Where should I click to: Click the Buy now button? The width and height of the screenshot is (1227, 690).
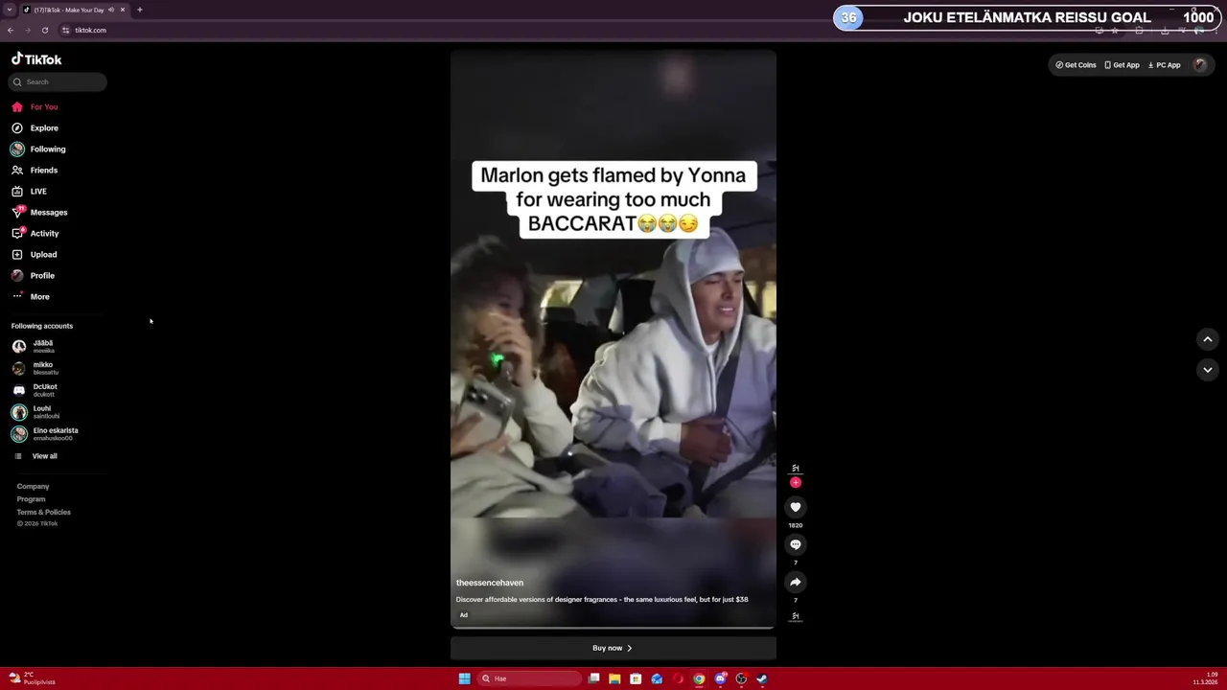tap(613, 648)
